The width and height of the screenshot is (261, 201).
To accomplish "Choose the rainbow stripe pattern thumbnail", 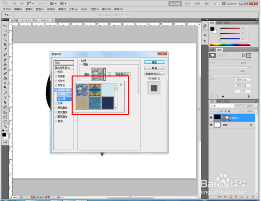I will coord(94,90).
